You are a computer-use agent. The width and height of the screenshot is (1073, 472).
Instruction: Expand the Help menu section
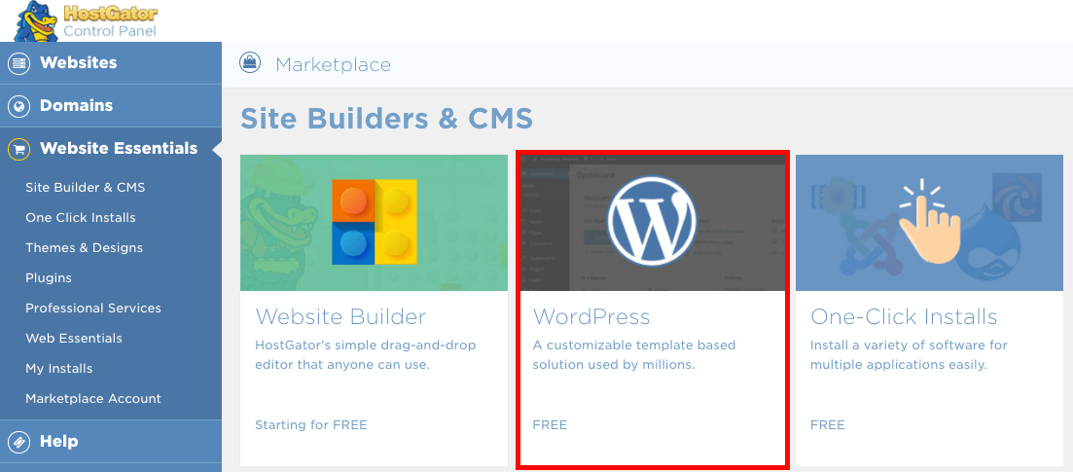coord(58,442)
